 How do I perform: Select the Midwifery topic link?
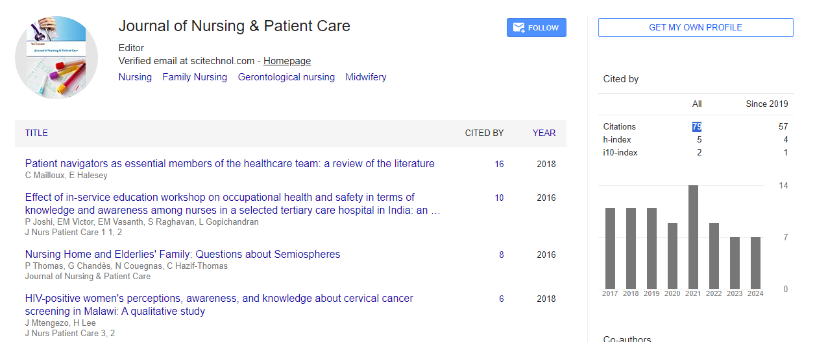click(x=366, y=77)
